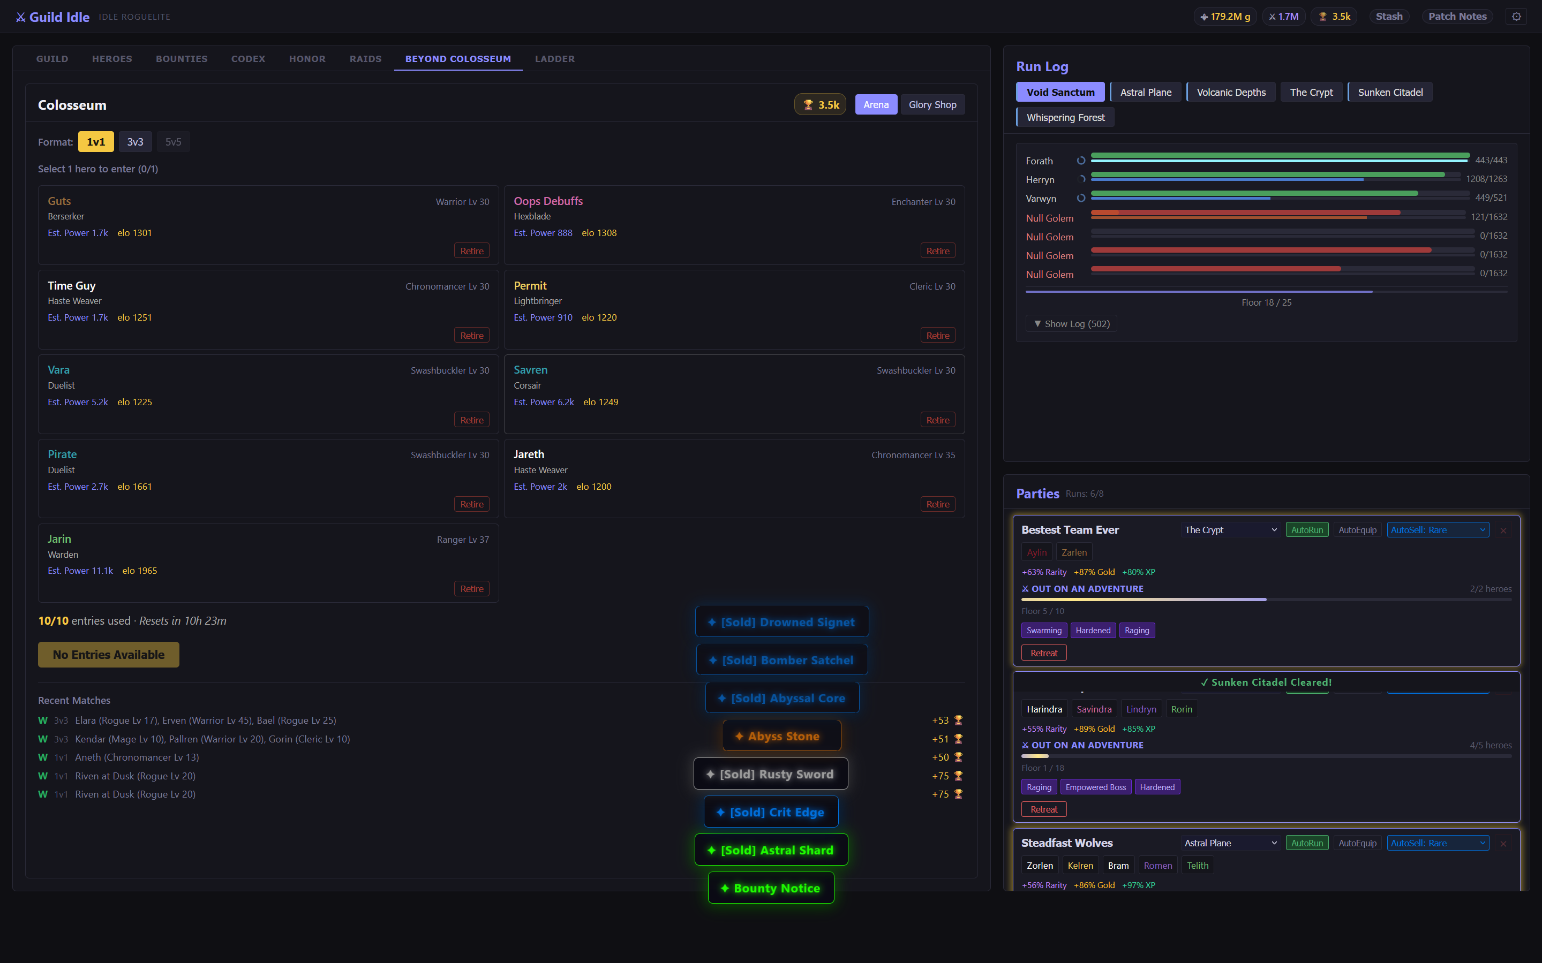Open the LADDER tab

click(x=554, y=58)
